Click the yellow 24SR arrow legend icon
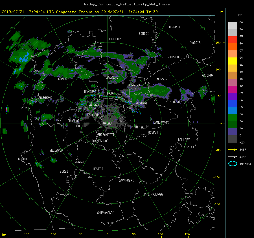Screen dimensions: 254x238 (233, 150)
